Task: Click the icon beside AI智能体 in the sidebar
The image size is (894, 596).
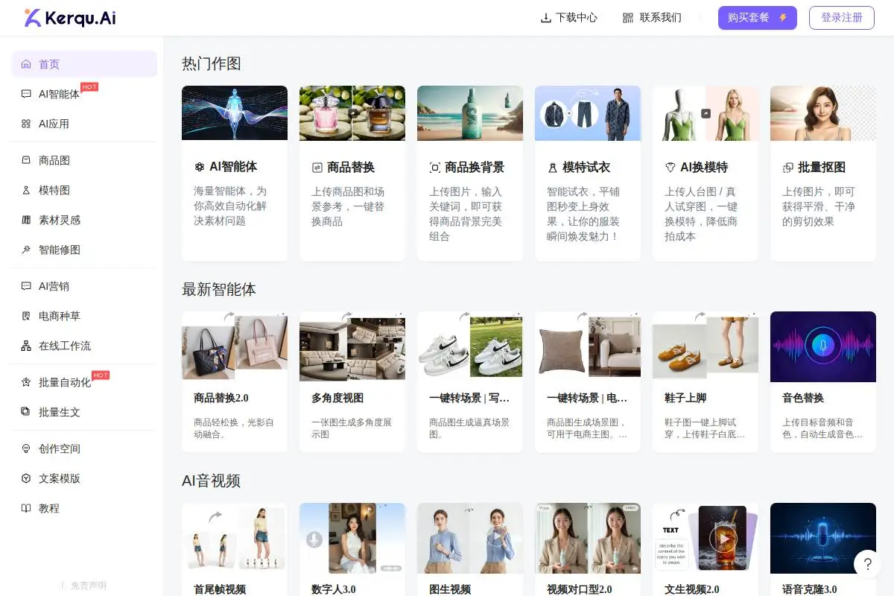Action: pyautogui.click(x=26, y=94)
